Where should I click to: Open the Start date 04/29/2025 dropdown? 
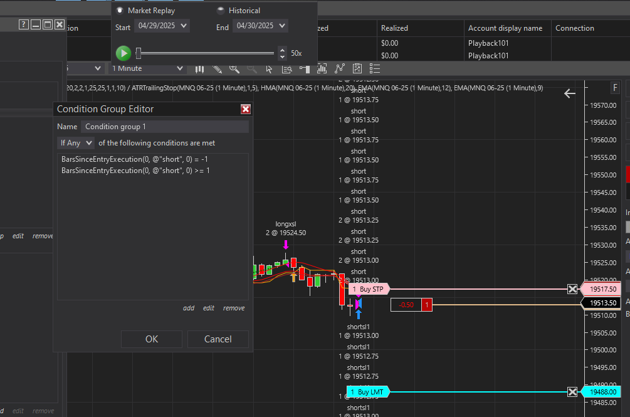162,26
